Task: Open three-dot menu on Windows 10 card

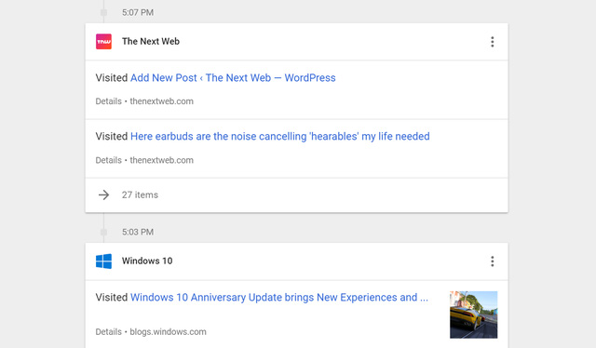Action: [x=493, y=261]
